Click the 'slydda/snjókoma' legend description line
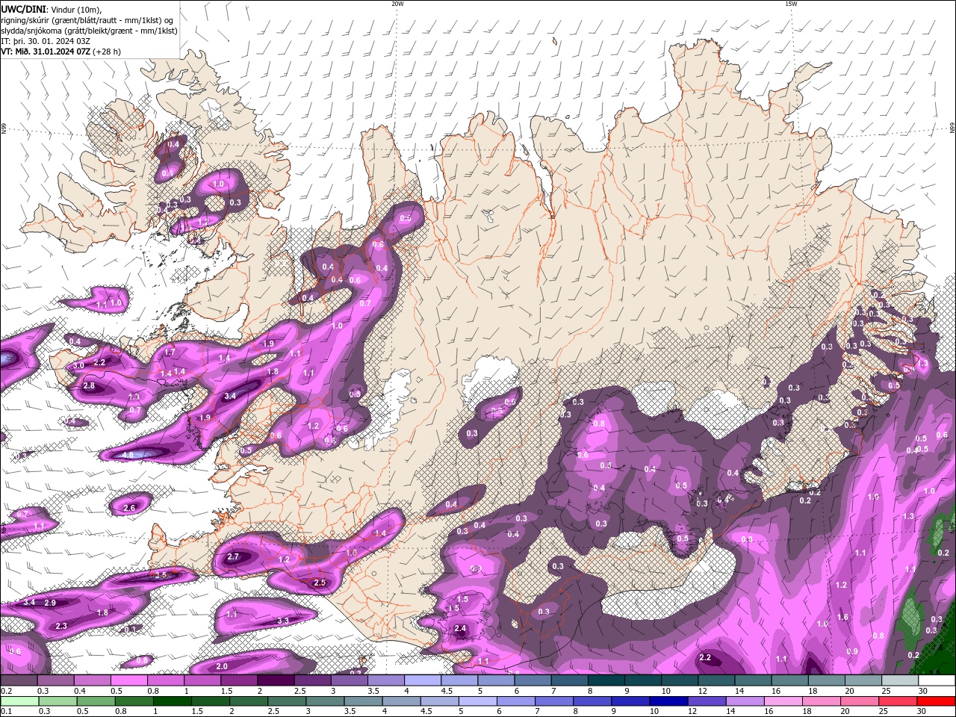 coord(89,31)
